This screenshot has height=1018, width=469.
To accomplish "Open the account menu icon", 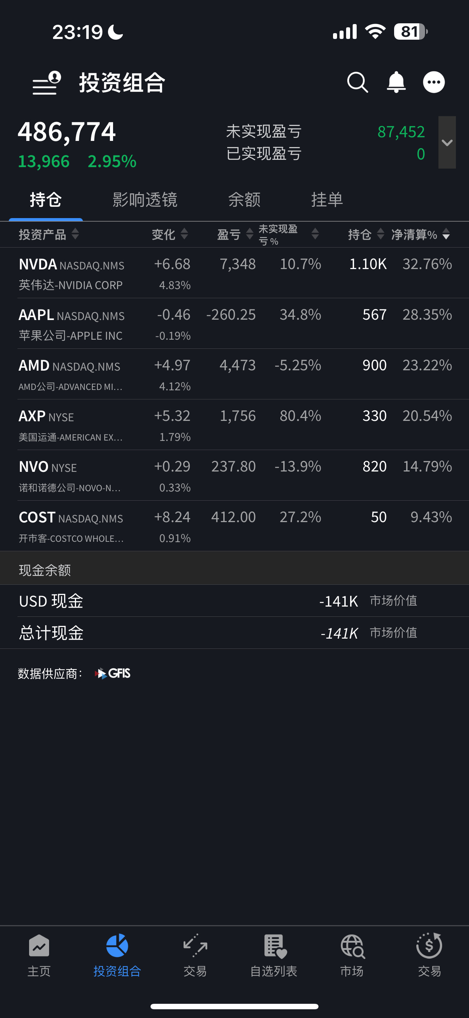I will (x=47, y=83).
